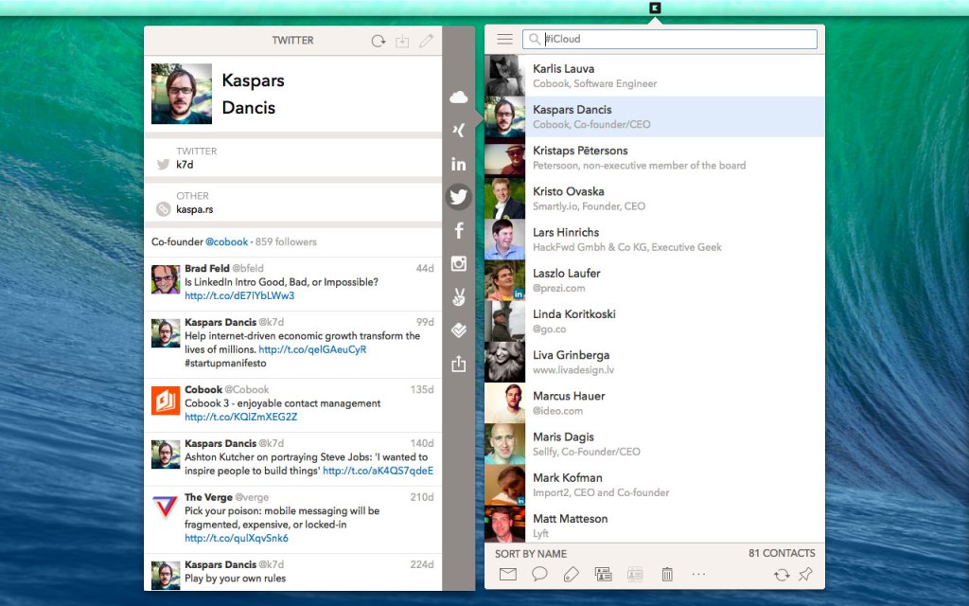Click the tag icon in the bottom toolbar

(571, 574)
